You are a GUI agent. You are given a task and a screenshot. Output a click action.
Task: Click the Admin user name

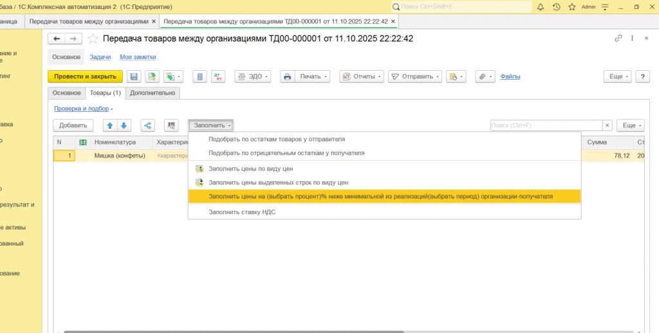588,6
